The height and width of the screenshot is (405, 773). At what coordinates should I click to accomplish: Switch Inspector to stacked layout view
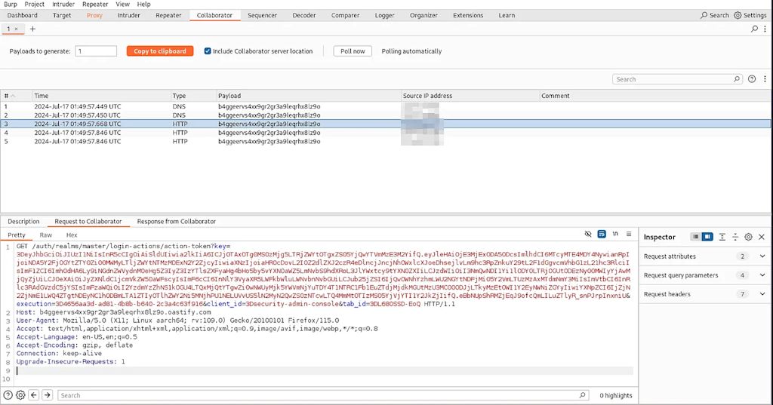pos(695,237)
